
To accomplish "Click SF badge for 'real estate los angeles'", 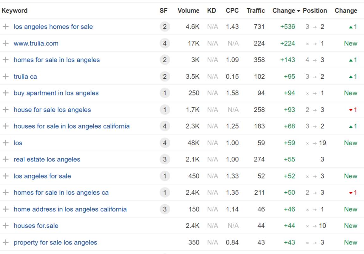I will tap(165, 160).
